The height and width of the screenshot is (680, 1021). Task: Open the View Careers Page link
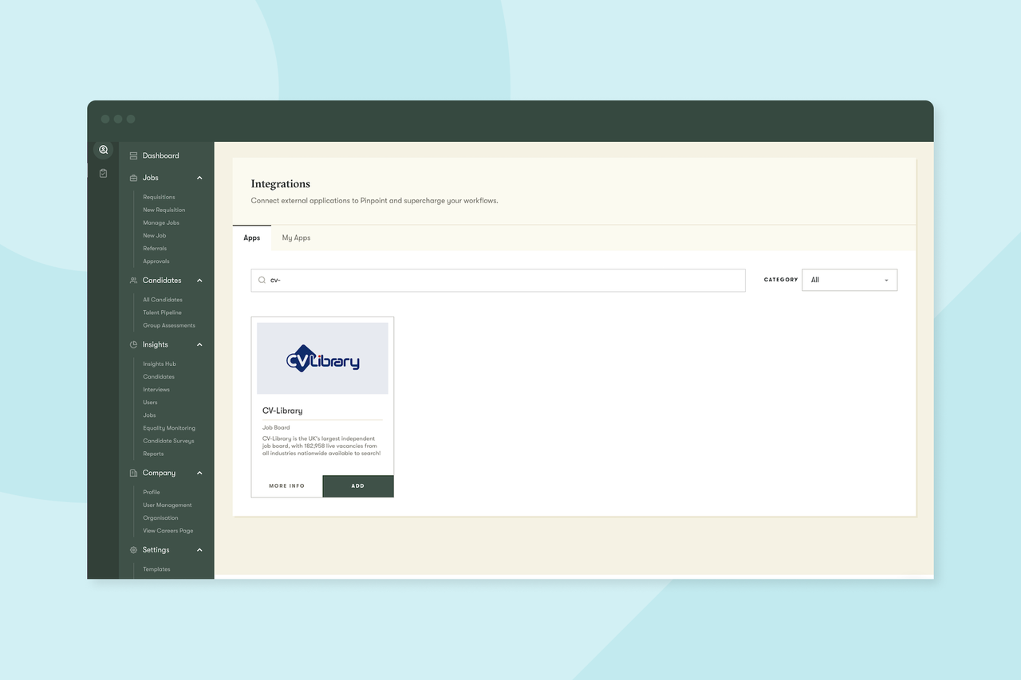click(168, 530)
